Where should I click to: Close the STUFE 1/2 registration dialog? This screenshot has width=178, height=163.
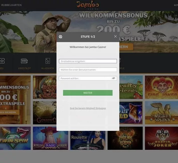(x=115, y=37)
